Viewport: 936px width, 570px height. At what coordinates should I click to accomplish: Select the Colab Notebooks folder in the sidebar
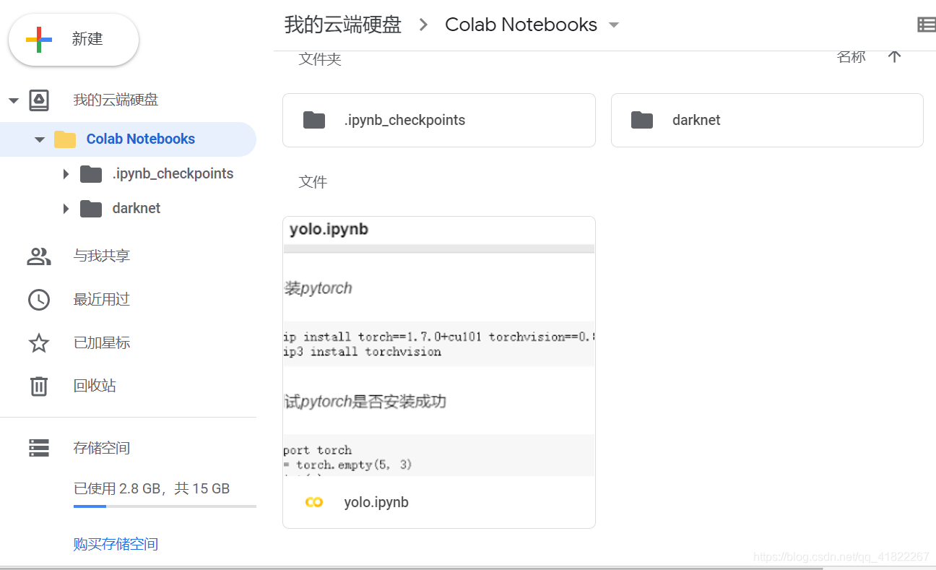tap(128, 139)
